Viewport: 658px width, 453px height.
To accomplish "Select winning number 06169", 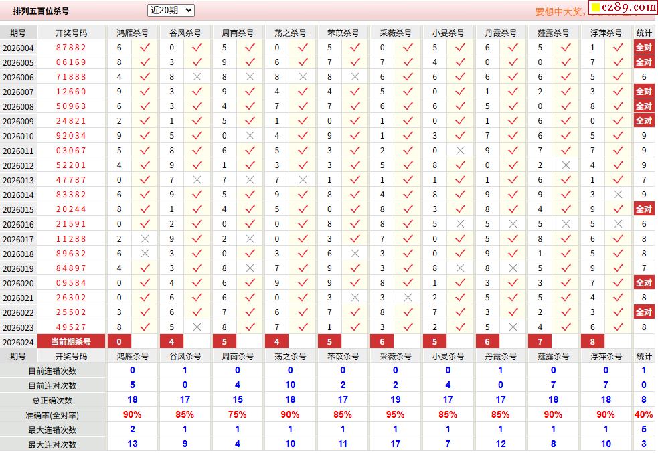I will click(72, 62).
